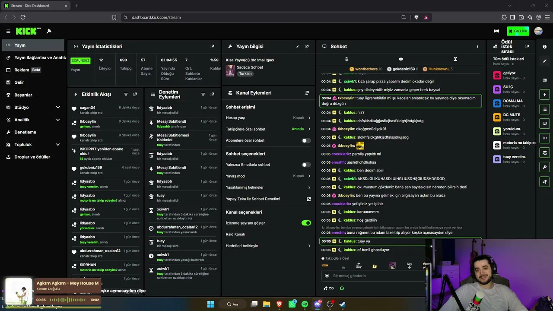Screen dimensions: 553x311
Task: Edit stream info with the pencil icon
Action: point(297,47)
